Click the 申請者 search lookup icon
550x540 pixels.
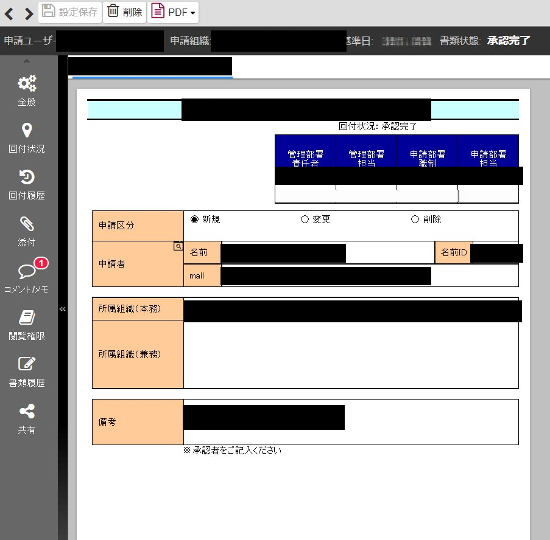178,246
